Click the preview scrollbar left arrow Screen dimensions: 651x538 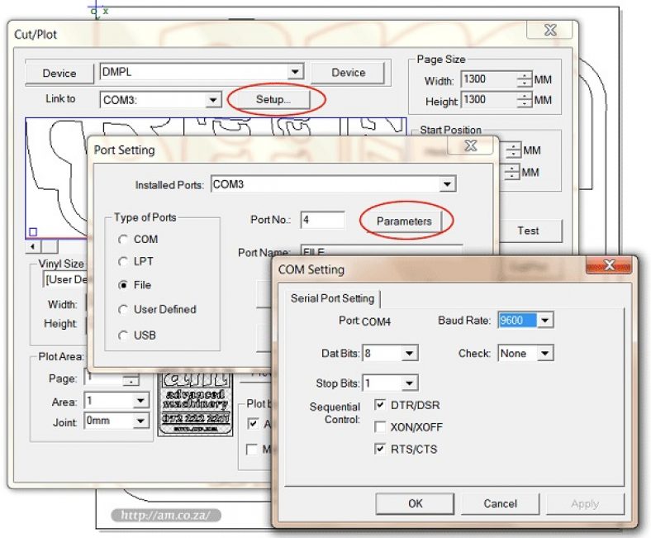(33, 247)
